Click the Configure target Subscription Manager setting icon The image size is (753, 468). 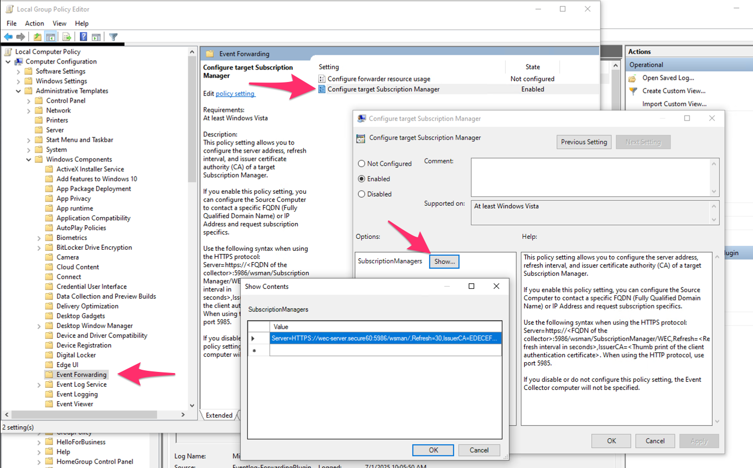[322, 89]
